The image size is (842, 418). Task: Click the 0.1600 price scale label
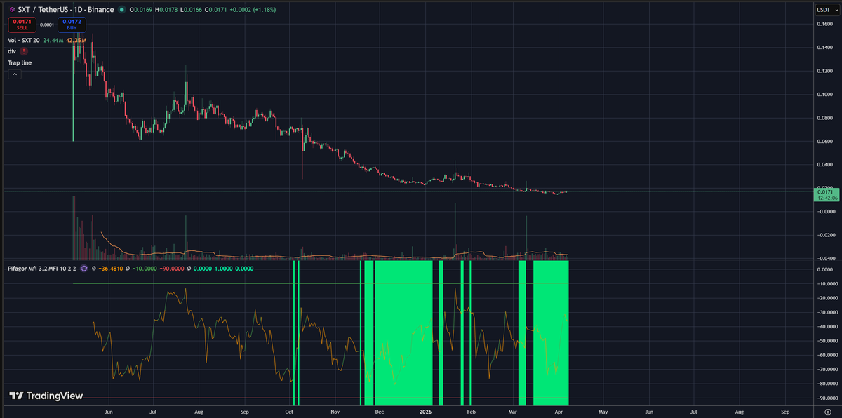point(826,24)
